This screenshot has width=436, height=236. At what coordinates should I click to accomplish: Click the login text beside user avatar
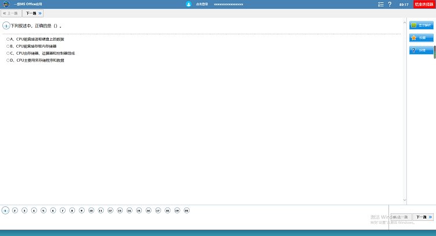pos(202,4)
